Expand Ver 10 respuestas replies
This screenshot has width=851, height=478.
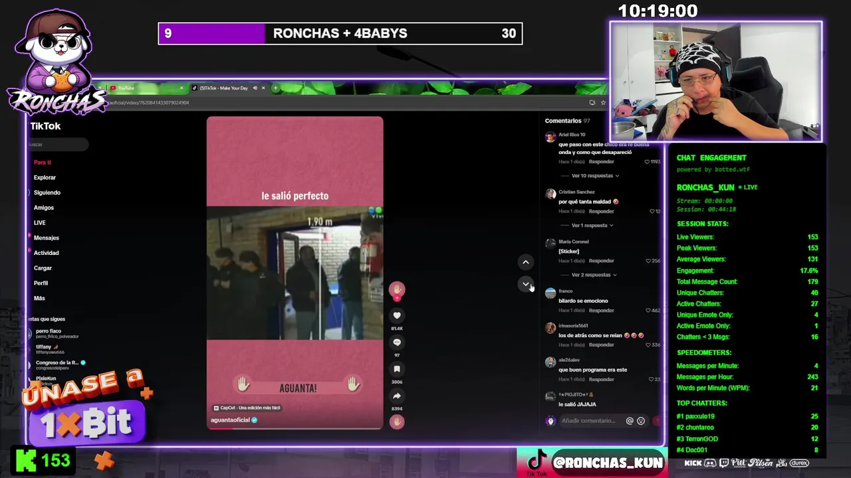595,176
